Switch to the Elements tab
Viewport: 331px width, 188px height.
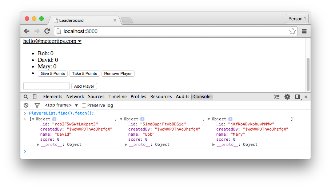click(x=53, y=97)
